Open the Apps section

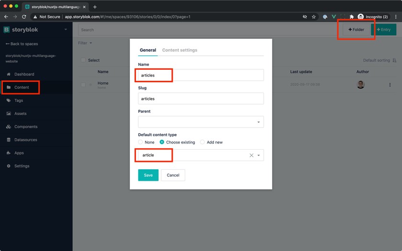coord(19,153)
